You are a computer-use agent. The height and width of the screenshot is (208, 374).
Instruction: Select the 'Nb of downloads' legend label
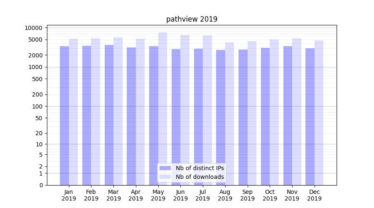pyautogui.click(x=199, y=177)
